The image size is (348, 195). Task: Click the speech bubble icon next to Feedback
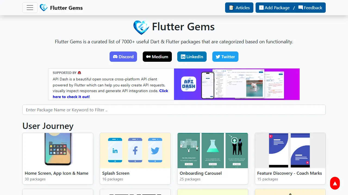[x=301, y=8]
